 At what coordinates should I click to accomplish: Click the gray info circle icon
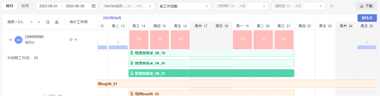(332, 6)
